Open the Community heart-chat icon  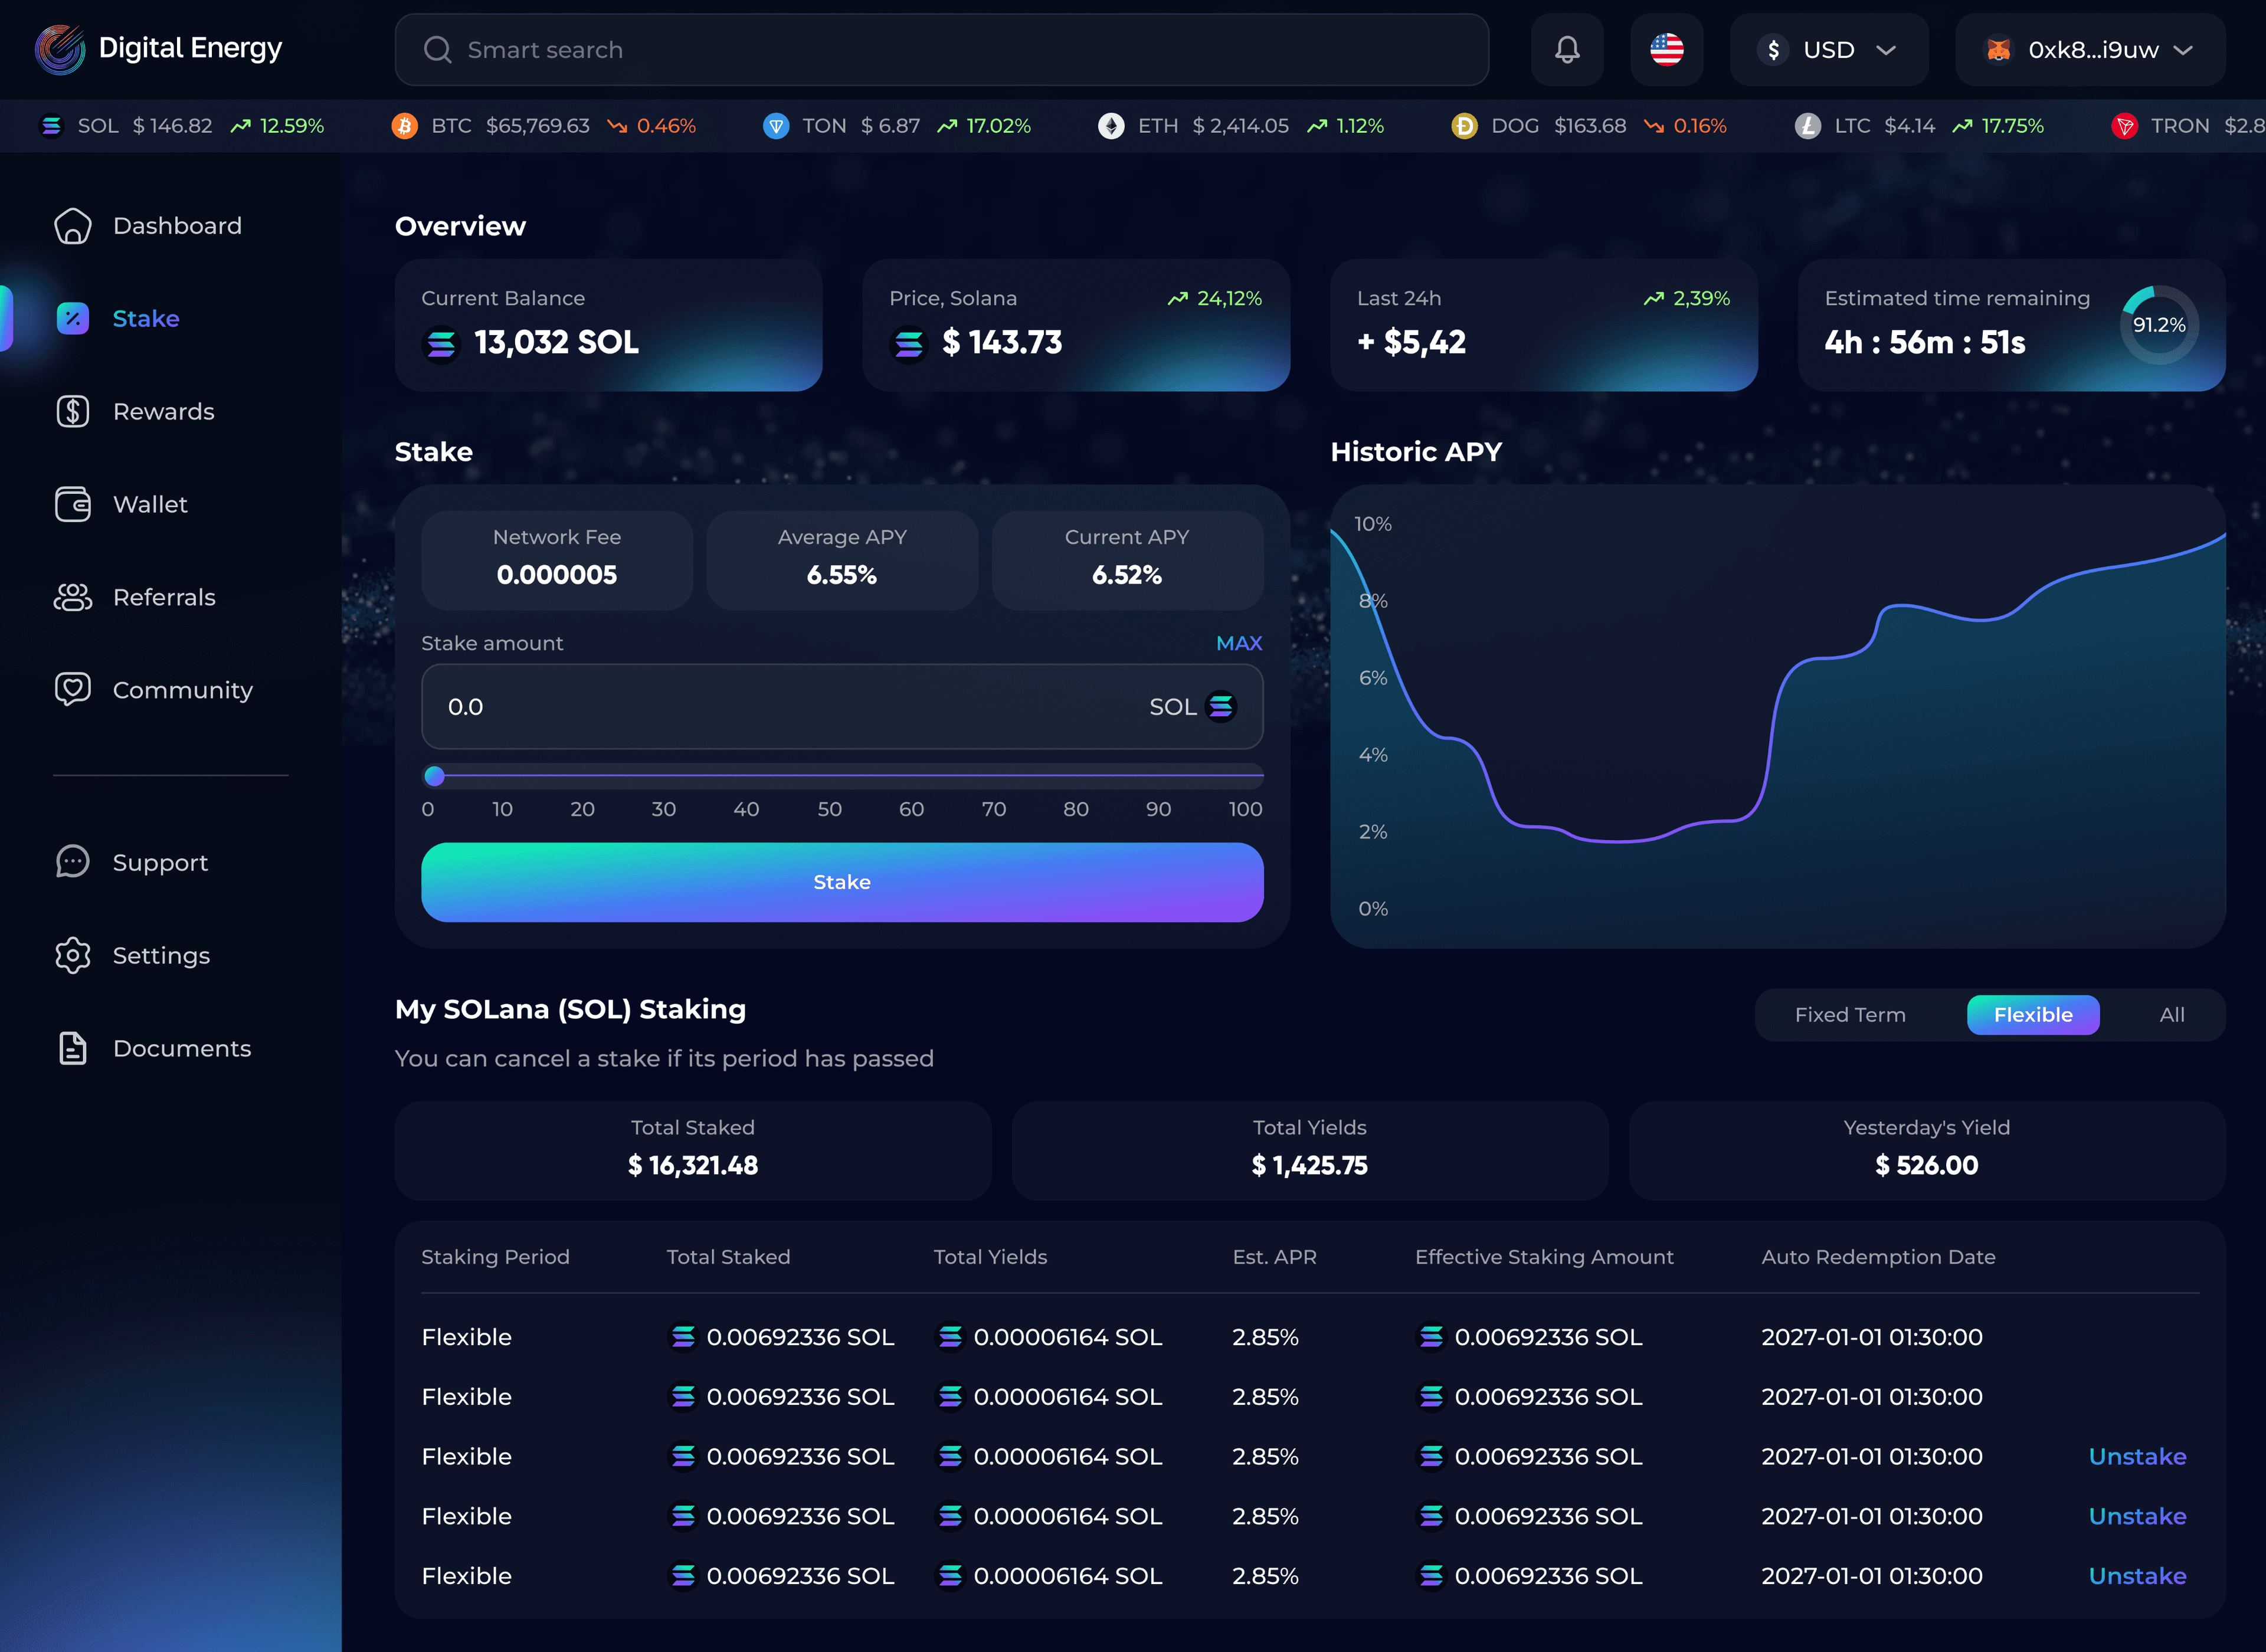(73, 690)
